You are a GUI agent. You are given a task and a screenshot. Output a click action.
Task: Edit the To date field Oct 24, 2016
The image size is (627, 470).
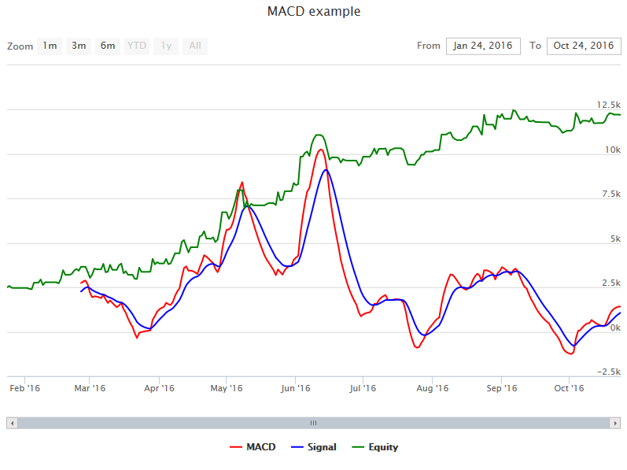click(584, 46)
